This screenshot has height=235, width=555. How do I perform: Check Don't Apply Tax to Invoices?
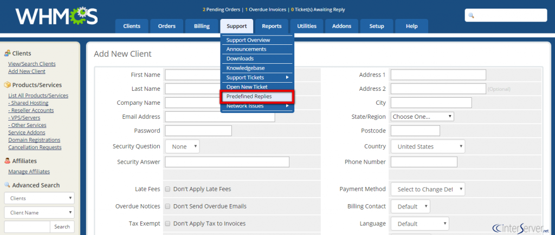[x=168, y=223]
